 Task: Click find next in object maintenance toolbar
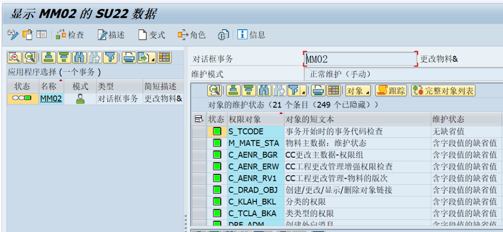[279, 91]
